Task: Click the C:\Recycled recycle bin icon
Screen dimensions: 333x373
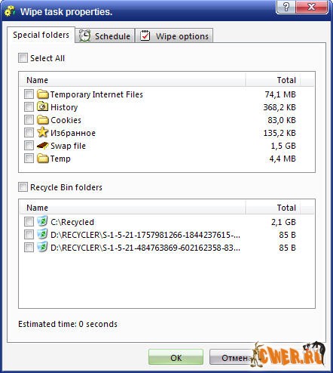Action: coord(42,221)
